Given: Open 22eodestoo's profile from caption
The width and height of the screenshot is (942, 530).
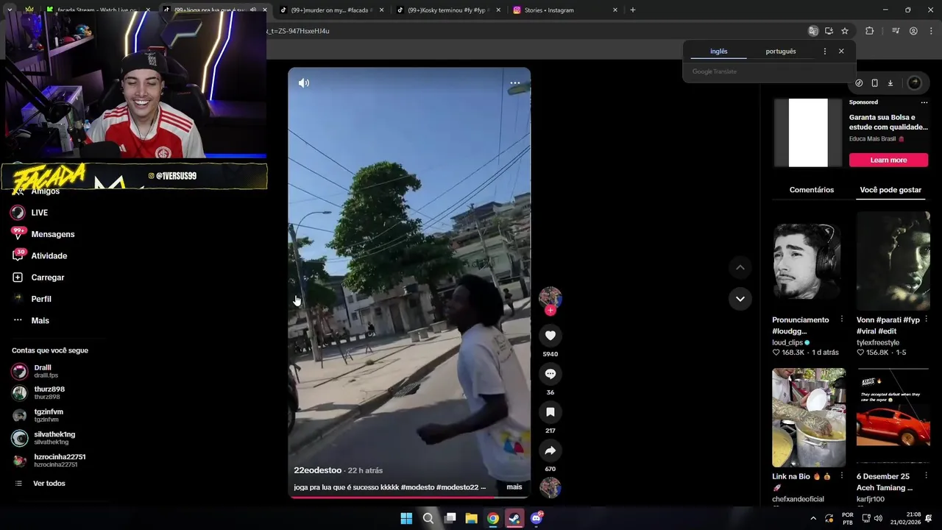Looking at the screenshot, I should tap(317, 470).
